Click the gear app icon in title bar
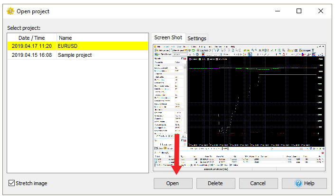This screenshot has width=335, height=196. click(x=9, y=11)
